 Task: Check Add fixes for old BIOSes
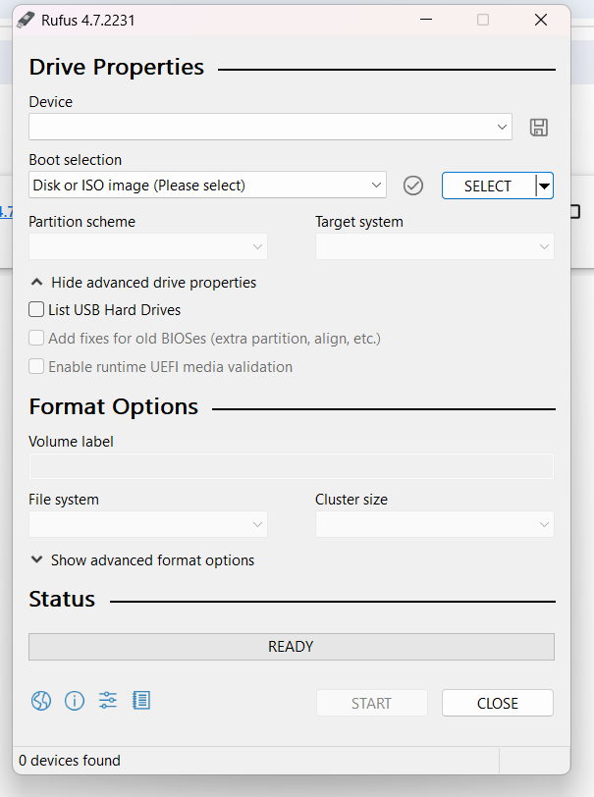coord(36,338)
